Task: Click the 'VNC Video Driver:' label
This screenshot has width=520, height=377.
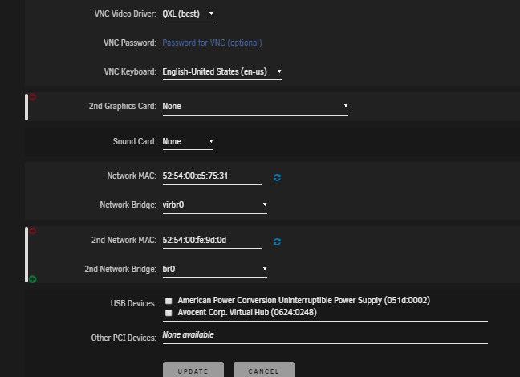Action: [125, 14]
